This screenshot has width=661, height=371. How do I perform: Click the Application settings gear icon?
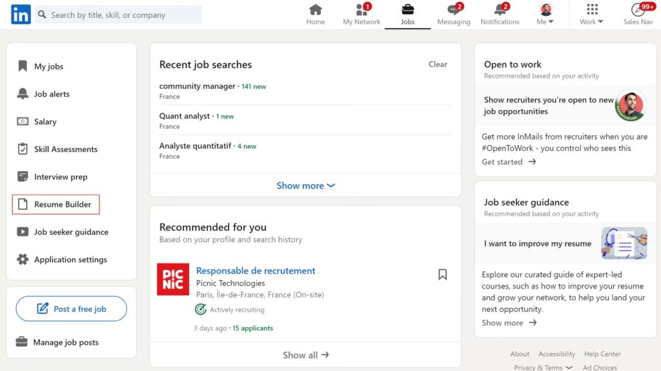(x=23, y=260)
